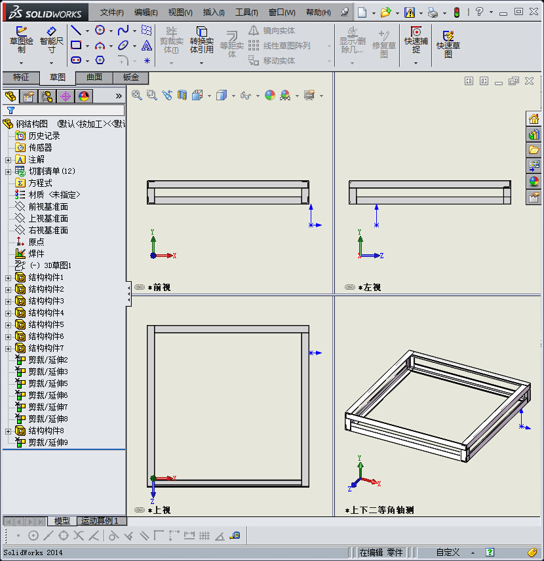Select the Point sketch tool
The image size is (544, 561).
click(x=147, y=60)
